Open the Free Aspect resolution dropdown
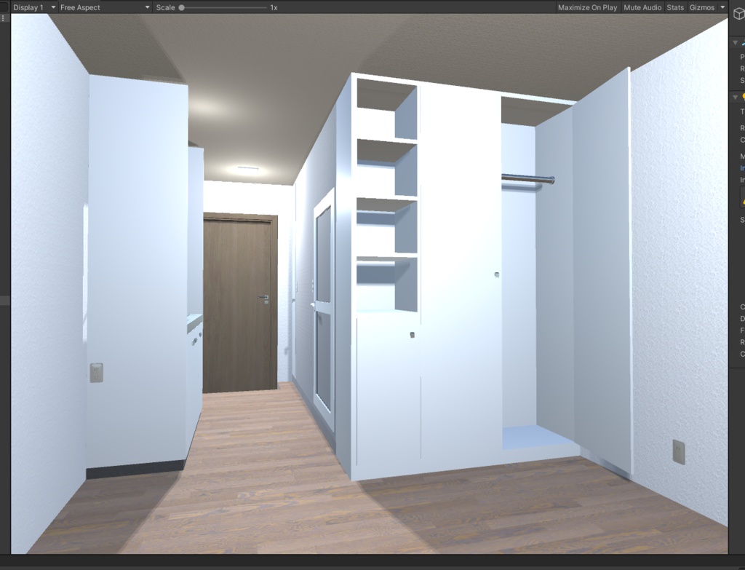 (x=102, y=7)
